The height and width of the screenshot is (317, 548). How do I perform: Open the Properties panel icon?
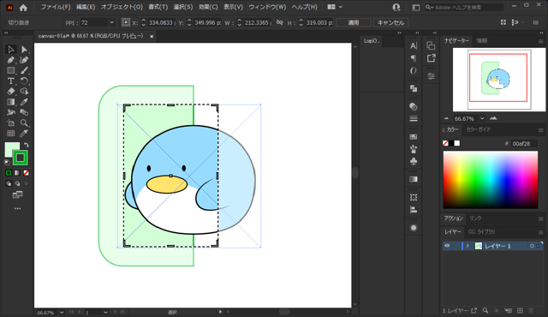tap(432, 76)
